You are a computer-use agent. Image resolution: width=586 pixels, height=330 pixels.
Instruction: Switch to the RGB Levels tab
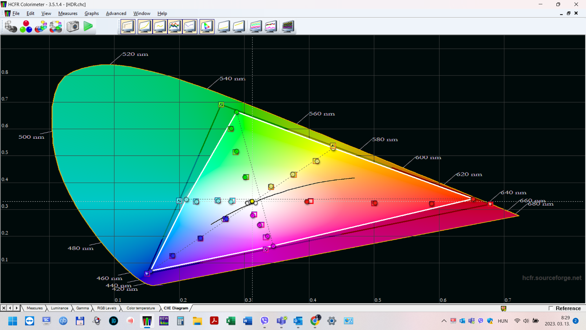[x=107, y=308]
